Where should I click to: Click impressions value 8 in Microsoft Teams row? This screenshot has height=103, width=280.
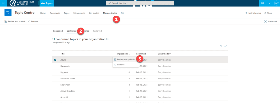coord(129,79)
